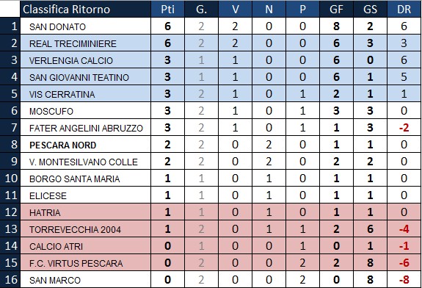This screenshot has height=288, width=422.
Task: Select the VIS CERRATINA team cell
Action: point(86,94)
